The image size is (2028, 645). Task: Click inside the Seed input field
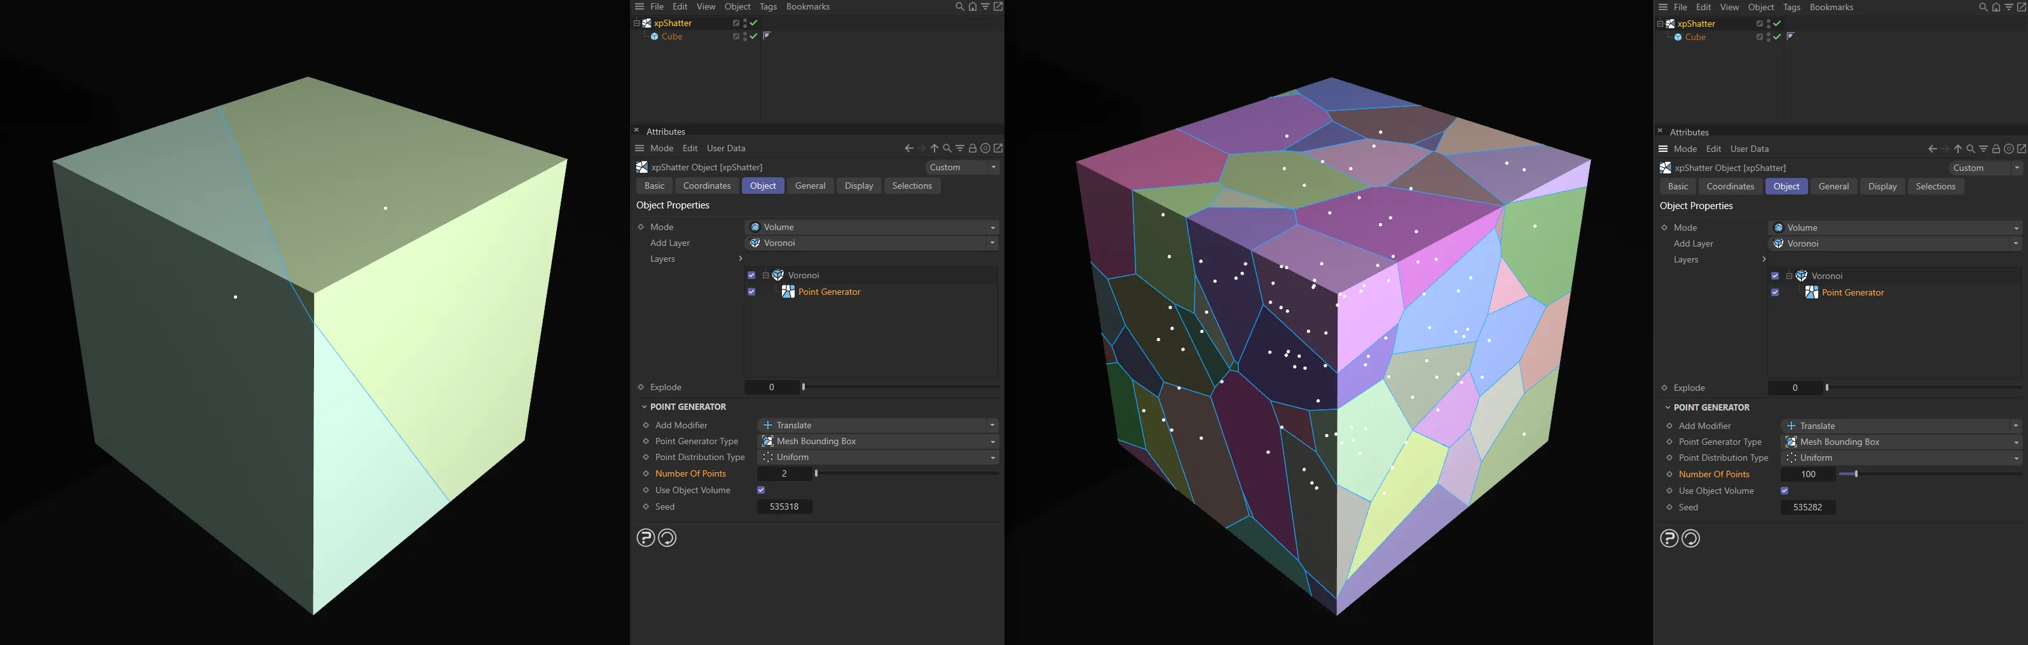point(784,506)
